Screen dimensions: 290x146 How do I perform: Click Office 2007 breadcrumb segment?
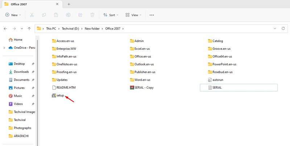click(x=113, y=29)
